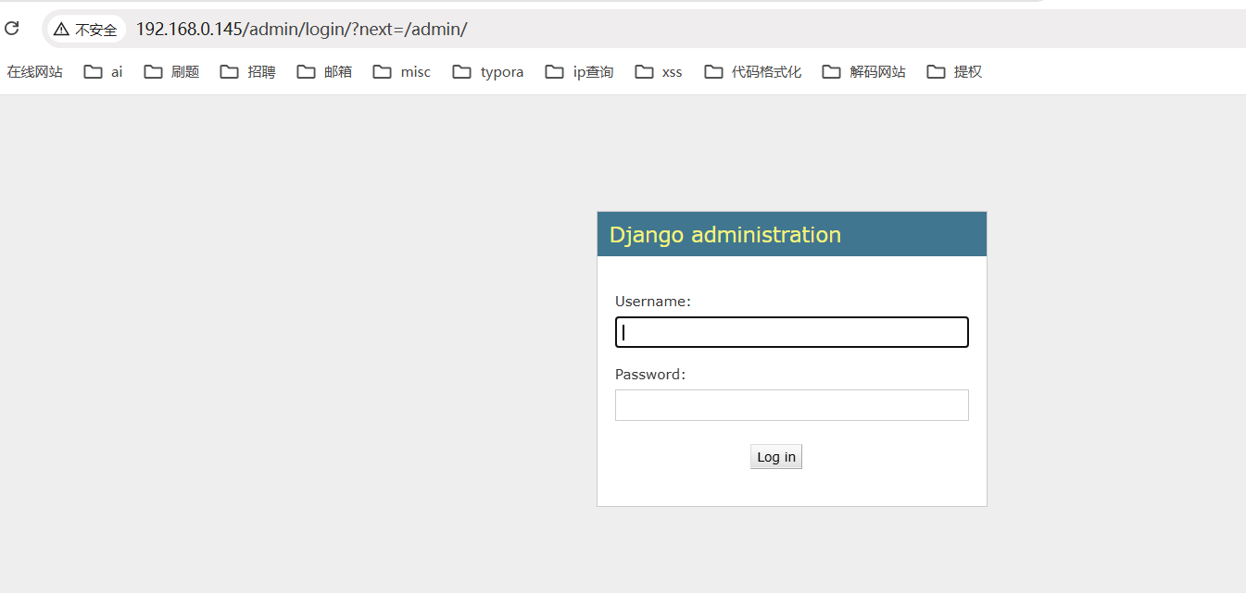1246x593 pixels.
Task: Click the Log in button
Action: click(776, 457)
